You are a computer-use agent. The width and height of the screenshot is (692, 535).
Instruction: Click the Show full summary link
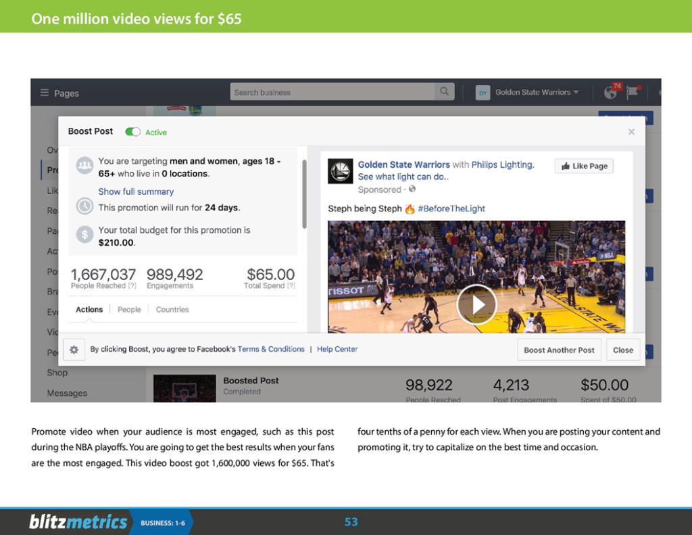(136, 191)
